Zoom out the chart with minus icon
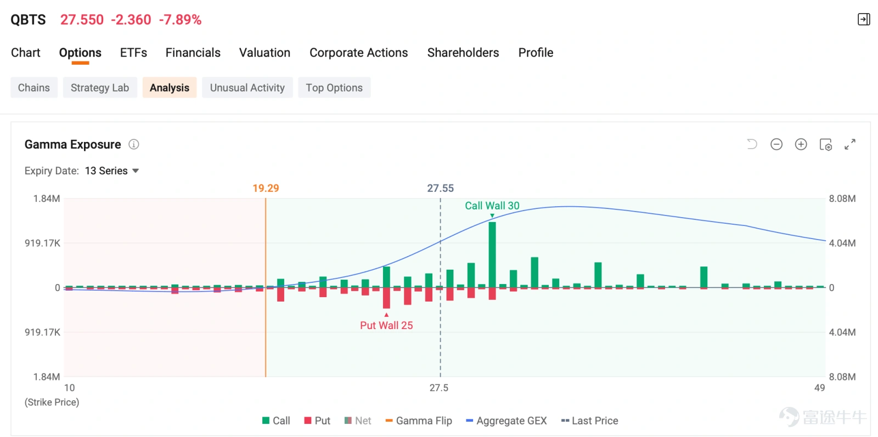 click(x=776, y=144)
